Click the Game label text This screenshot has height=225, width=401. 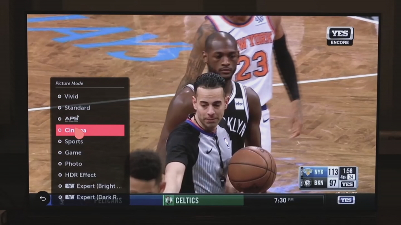(73, 152)
